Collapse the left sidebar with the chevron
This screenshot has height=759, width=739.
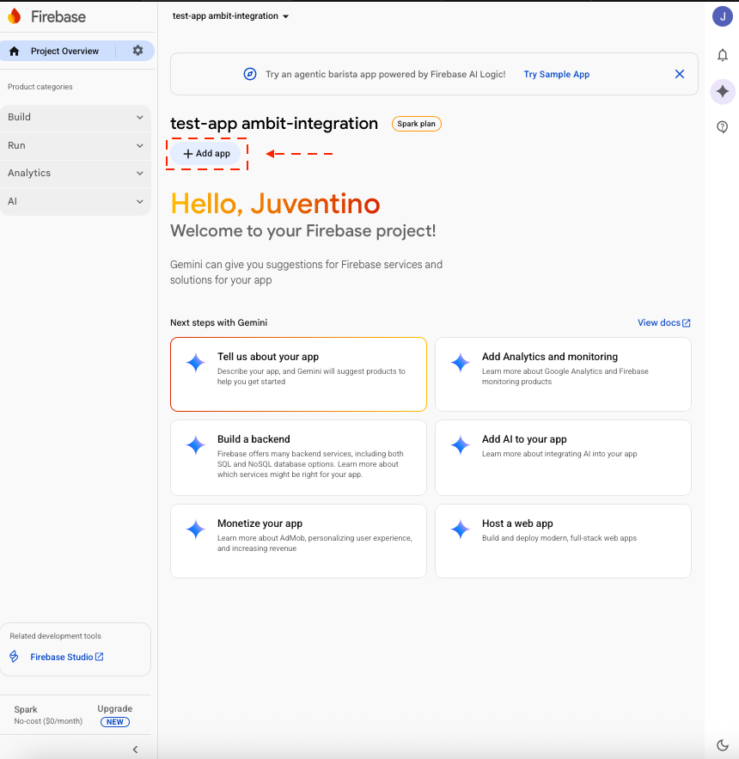(135, 749)
